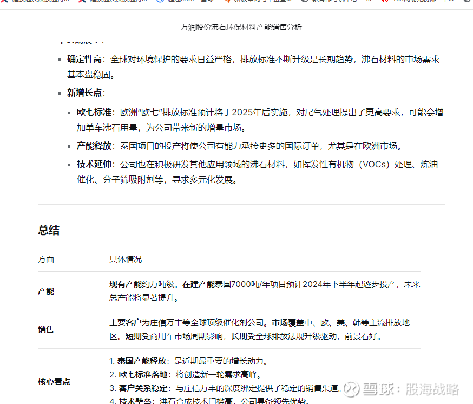473x404 pixels.
Task: Click the bold label 技术延伸
Action: click(x=94, y=164)
